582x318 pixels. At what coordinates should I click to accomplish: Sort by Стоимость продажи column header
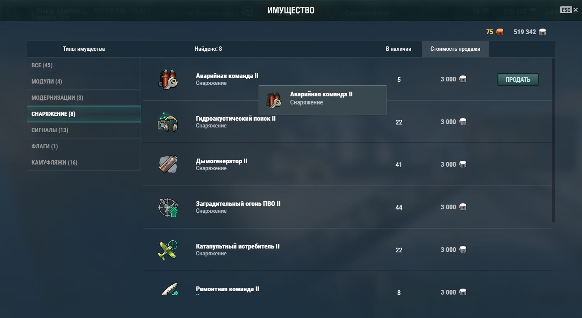tap(455, 49)
